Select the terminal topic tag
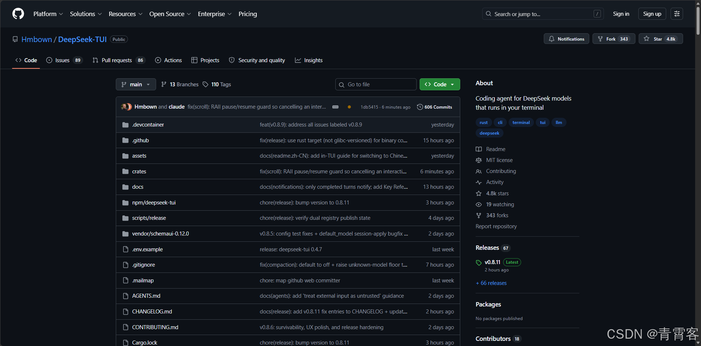Image resolution: width=701 pixels, height=346 pixels. [521, 123]
